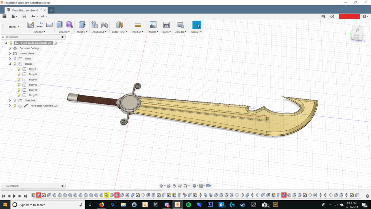Select the Measure tool under Inspect

tap(138, 25)
